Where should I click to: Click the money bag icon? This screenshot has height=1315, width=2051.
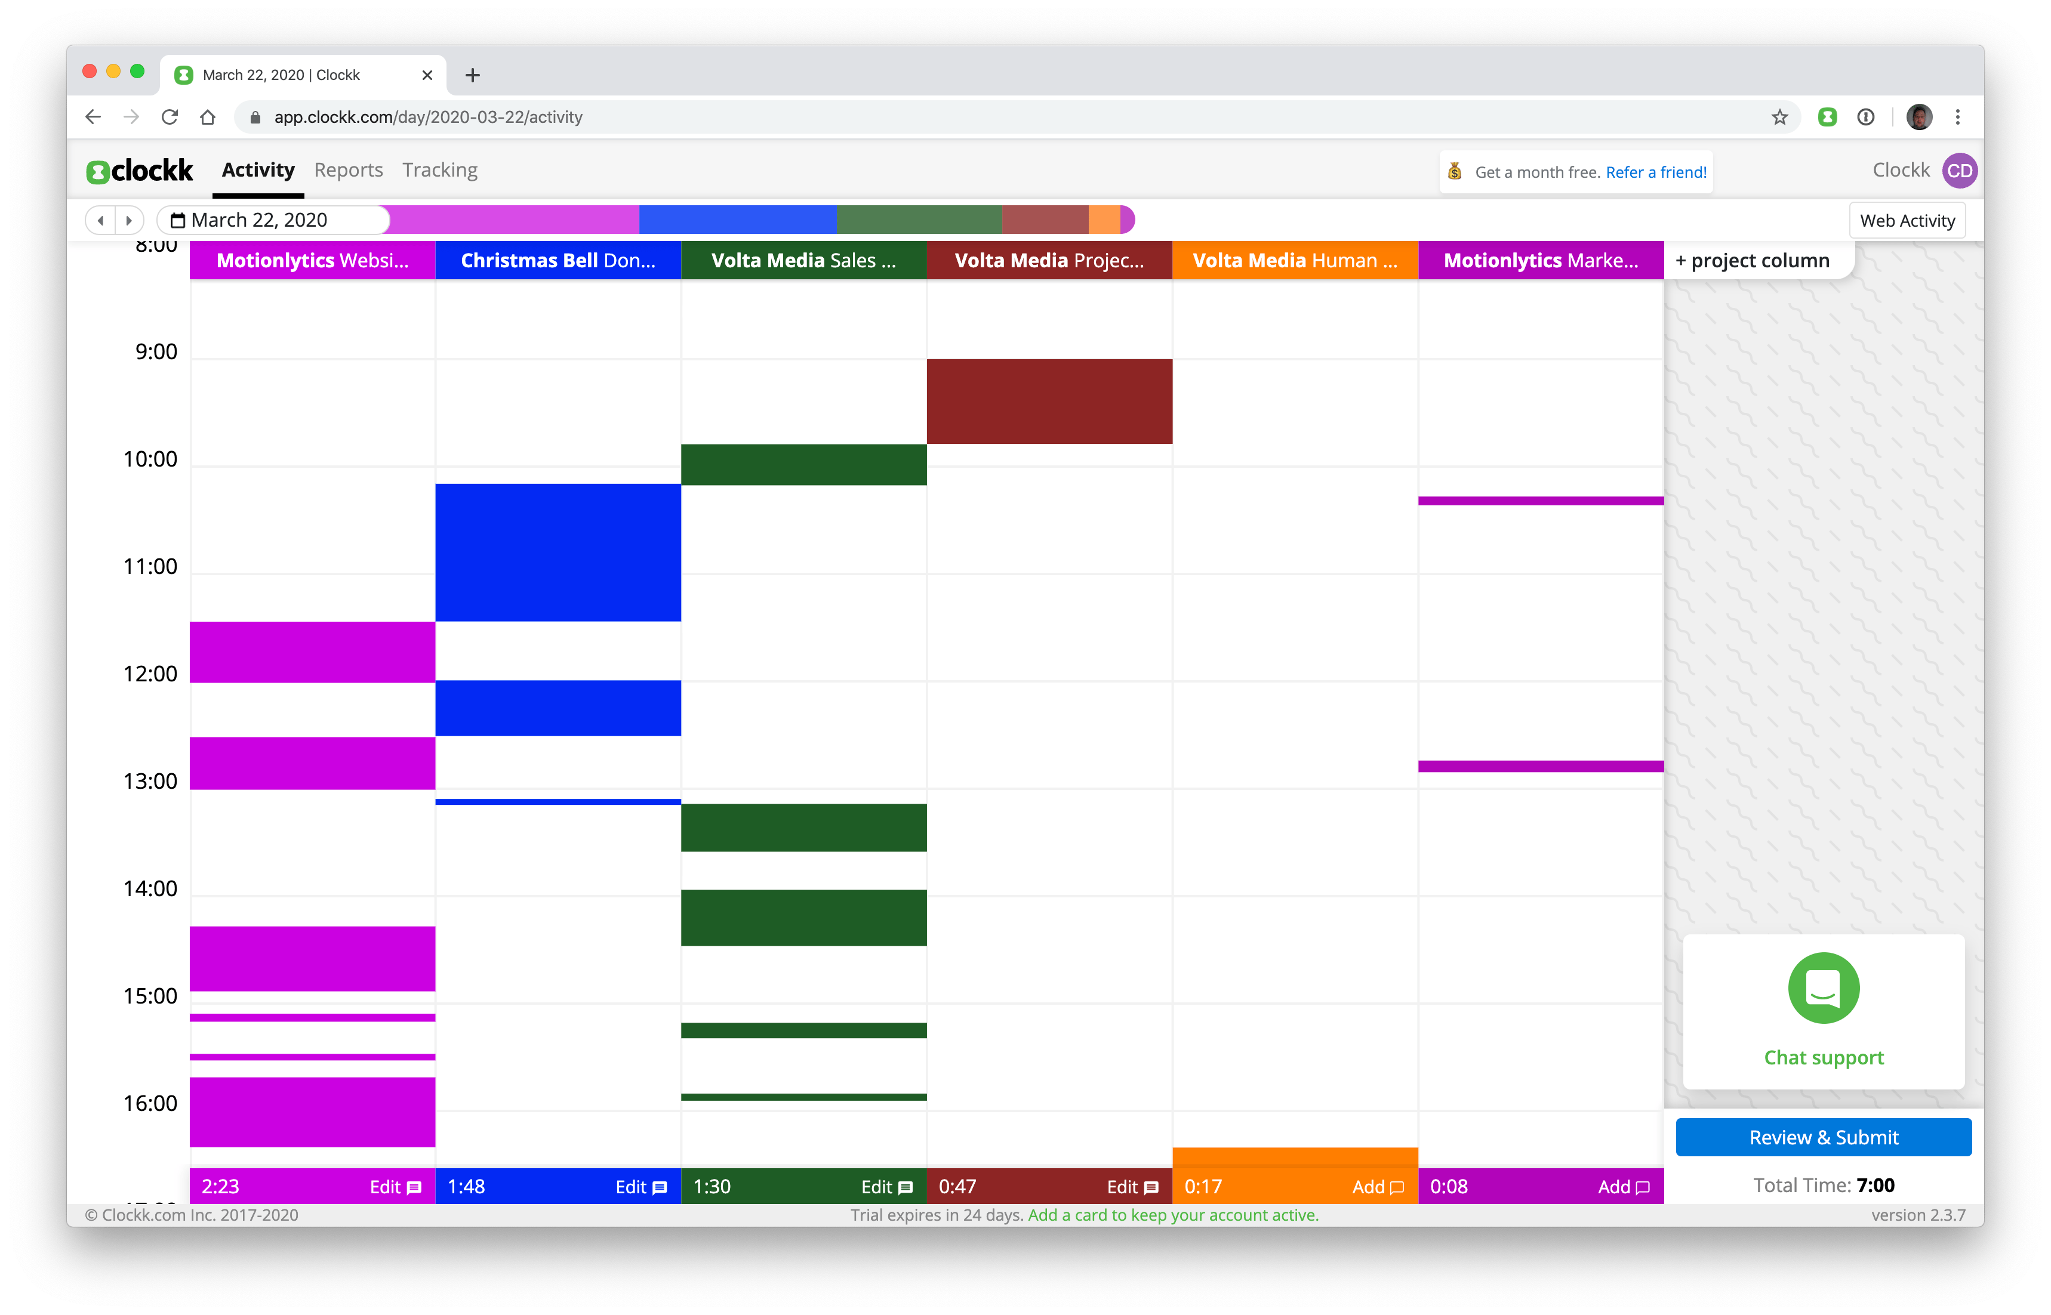(1455, 172)
